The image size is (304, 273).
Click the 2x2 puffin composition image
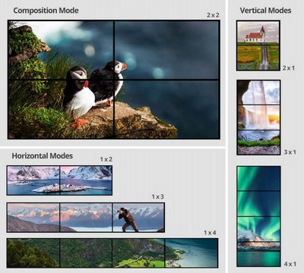(114, 80)
